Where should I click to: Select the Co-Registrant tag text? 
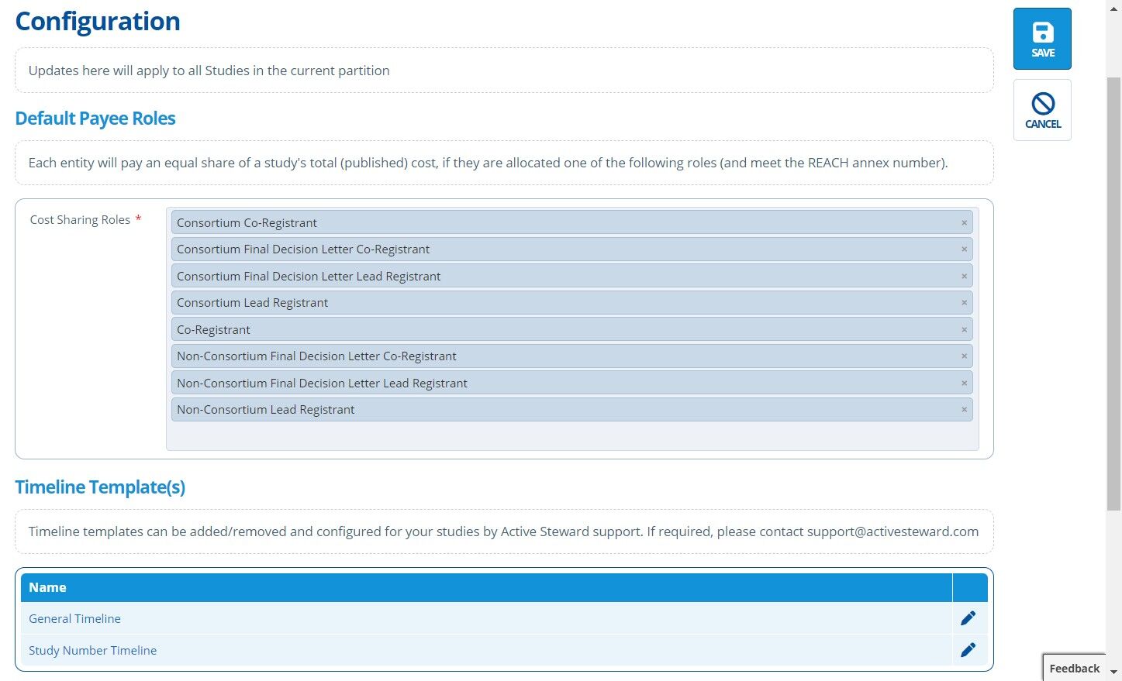click(x=213, y=330)
